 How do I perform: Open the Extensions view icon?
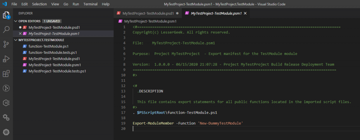click(6, 74)
